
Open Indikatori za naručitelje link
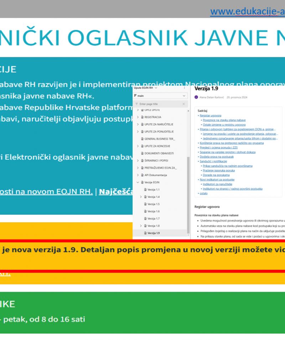(x=217, y=184)
